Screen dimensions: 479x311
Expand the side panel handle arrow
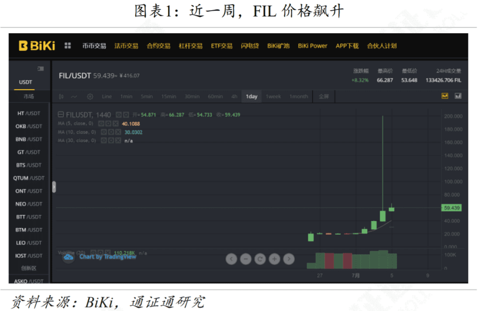click(54, 187)
